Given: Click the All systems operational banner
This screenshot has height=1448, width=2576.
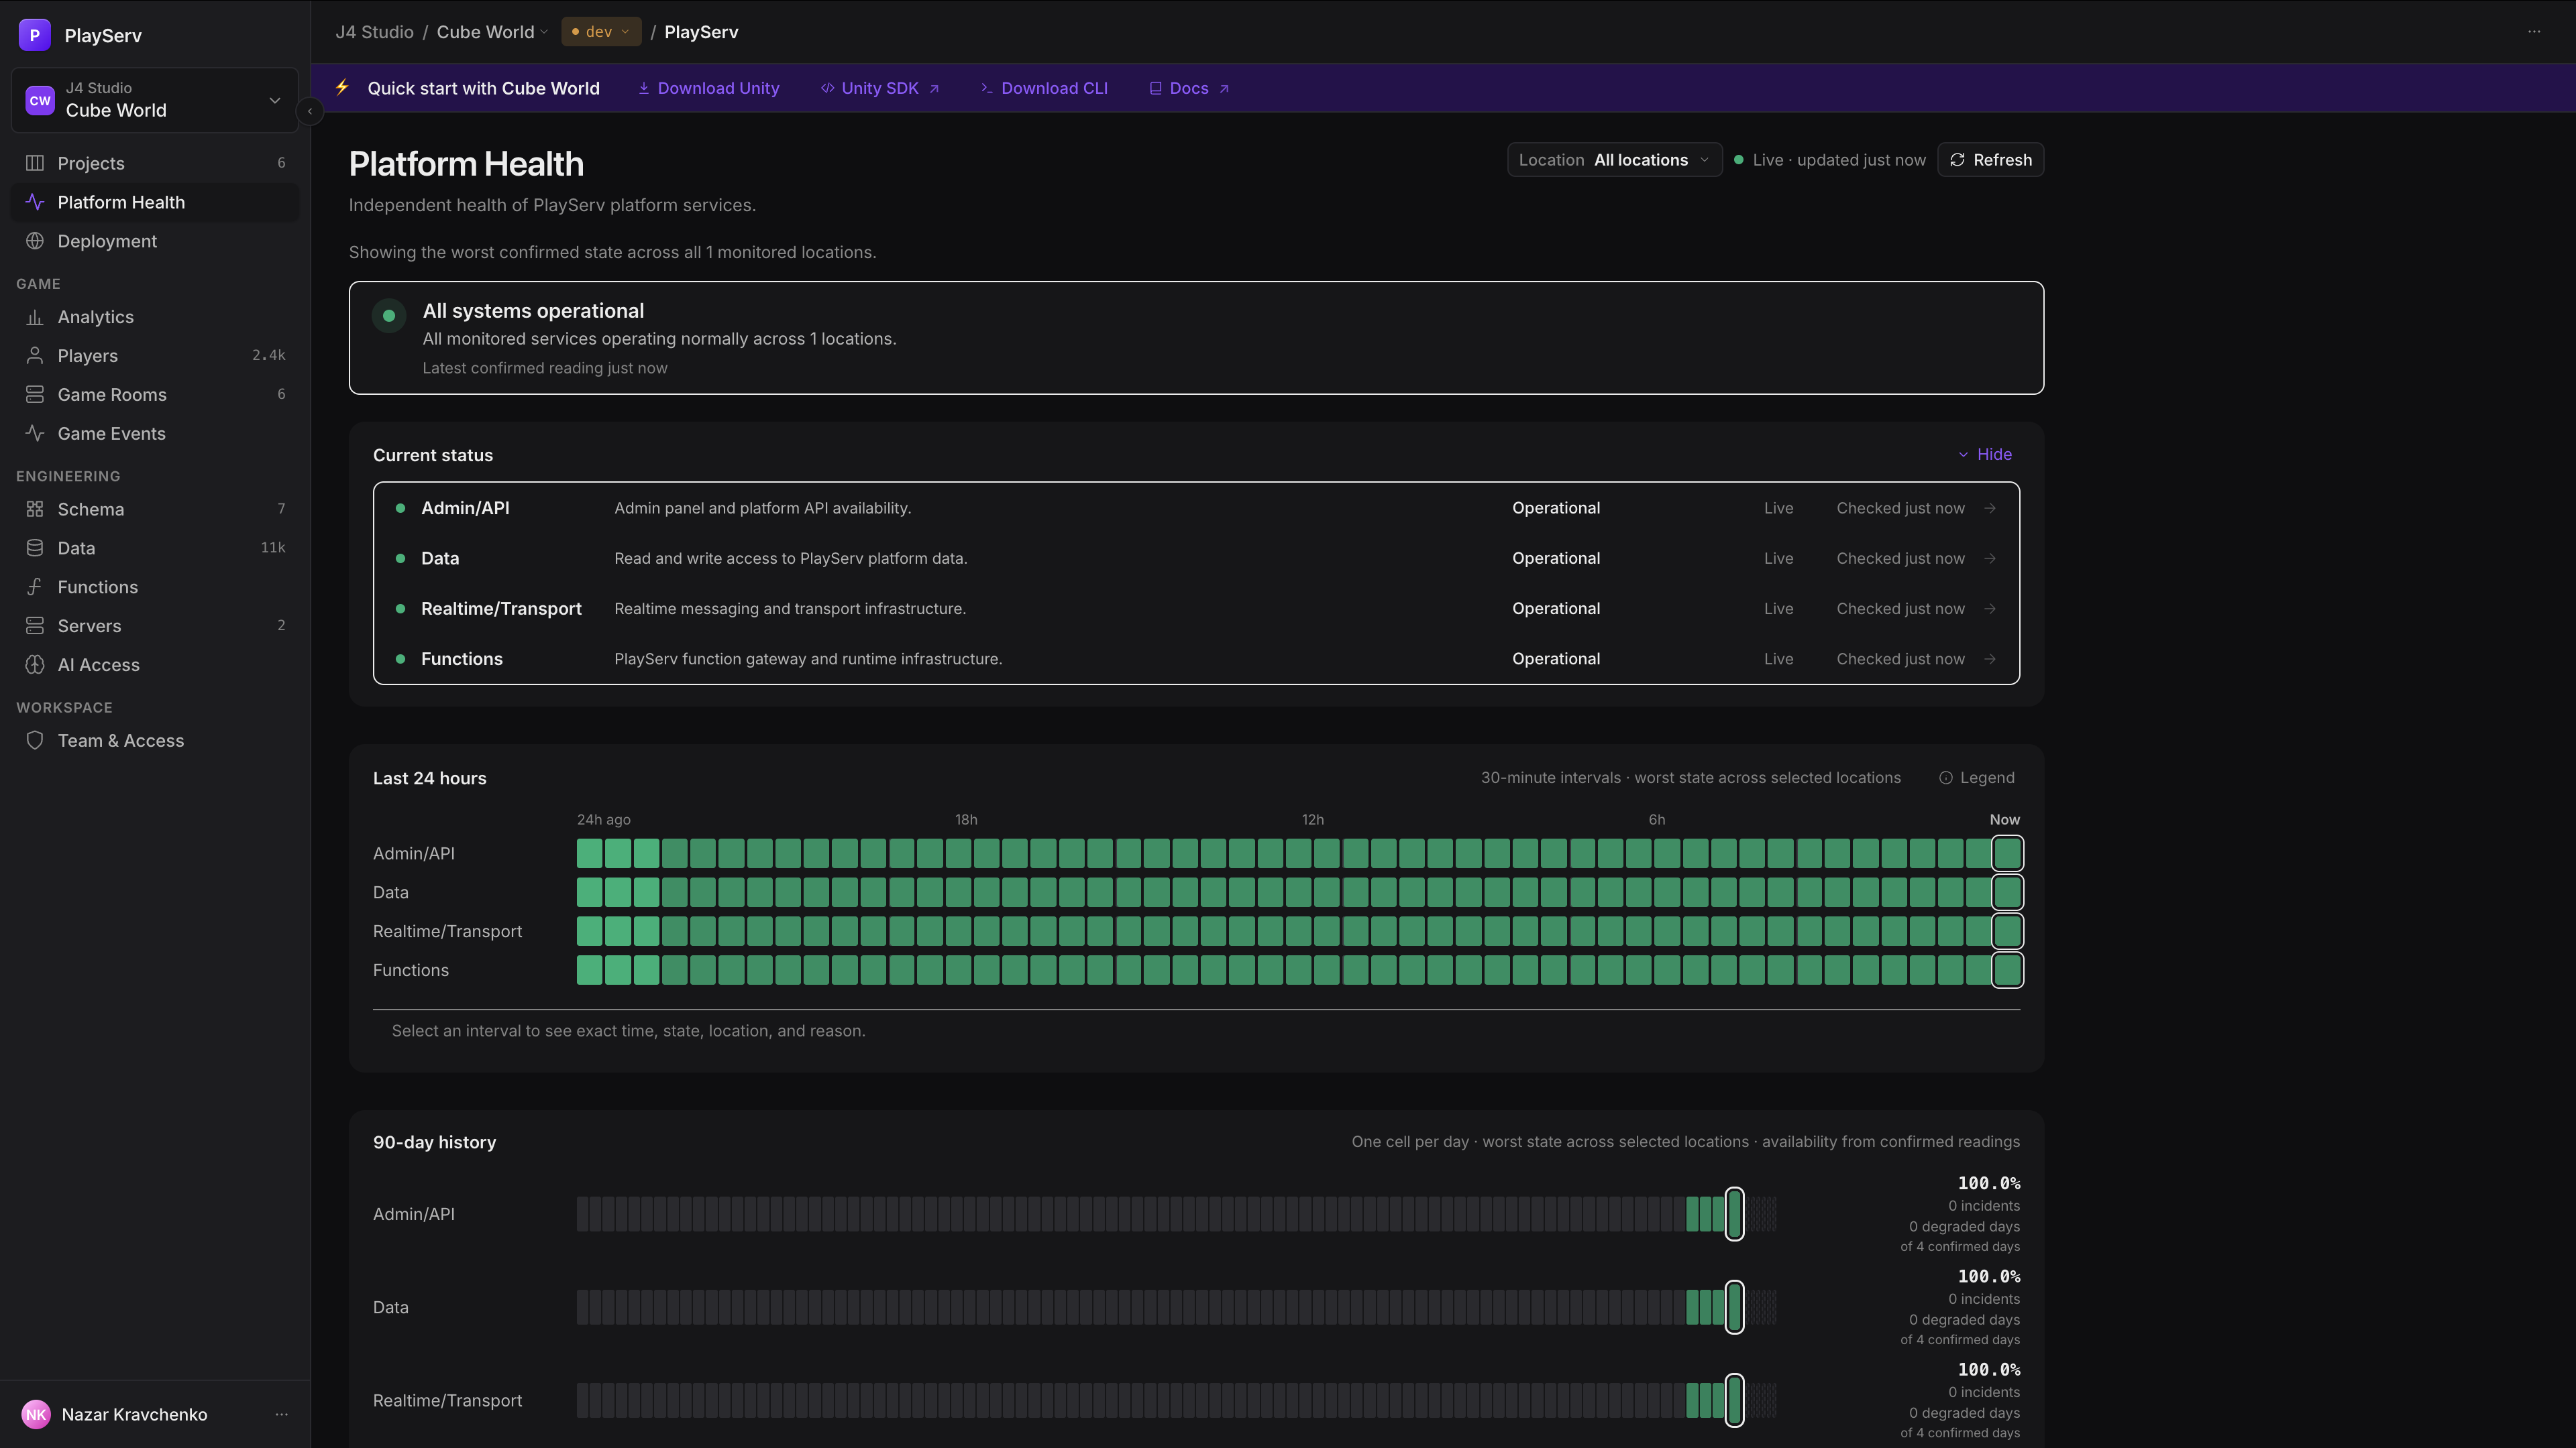Looking at the screenshot, I should point(1196,338).
